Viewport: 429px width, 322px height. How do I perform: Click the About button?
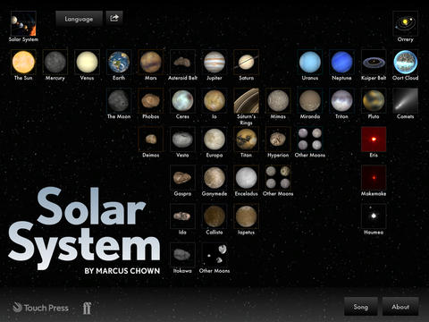[x=400, y=307]
